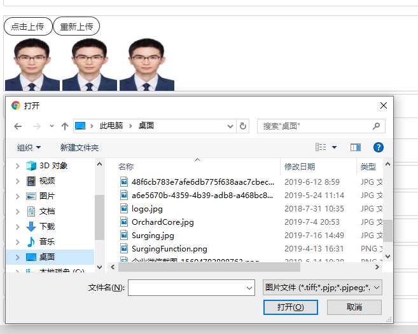Expand the 桌面 tree node
Screen dimensions: 418x334
(18, 257)
